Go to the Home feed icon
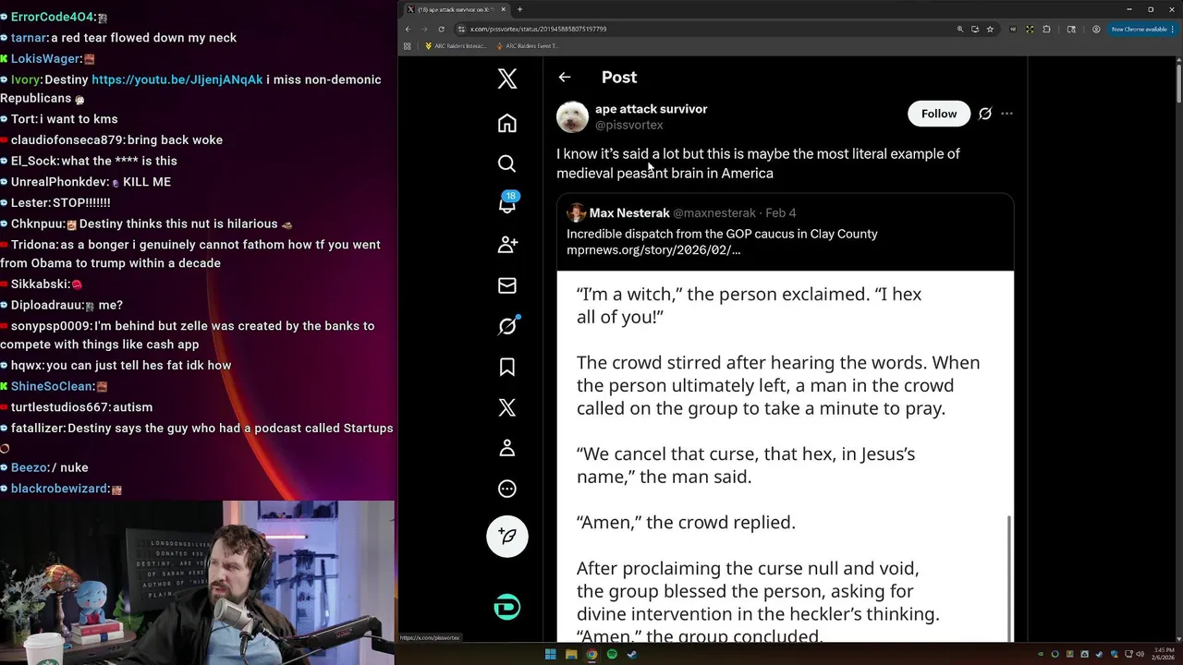Viewport: 1183px width, 665px height. 507,123
